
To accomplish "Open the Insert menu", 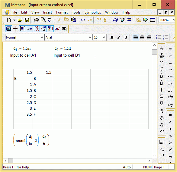I will click(x=47, y=12).
